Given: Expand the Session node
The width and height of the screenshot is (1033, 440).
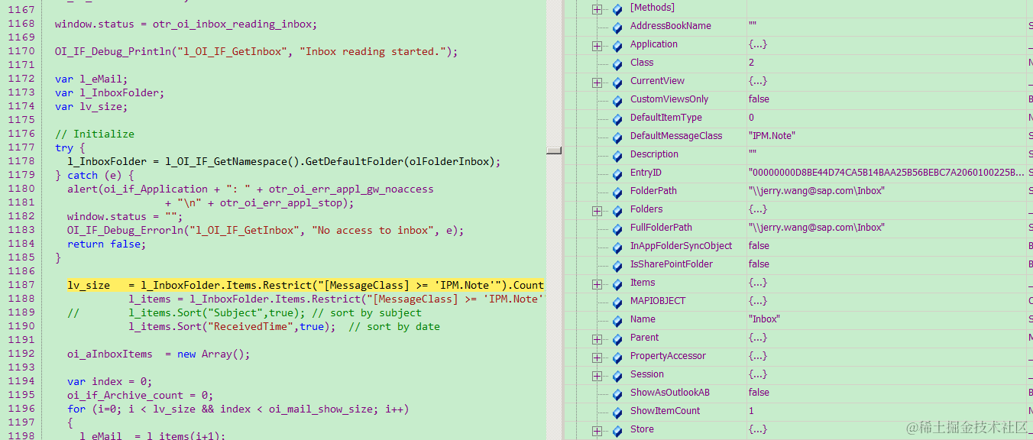Looking at the screenshot, I should pos(597,376).
